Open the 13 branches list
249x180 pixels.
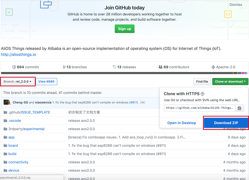tap(75, 67)
